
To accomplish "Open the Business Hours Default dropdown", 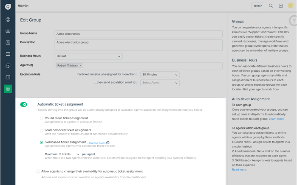I will pos(88,56).
